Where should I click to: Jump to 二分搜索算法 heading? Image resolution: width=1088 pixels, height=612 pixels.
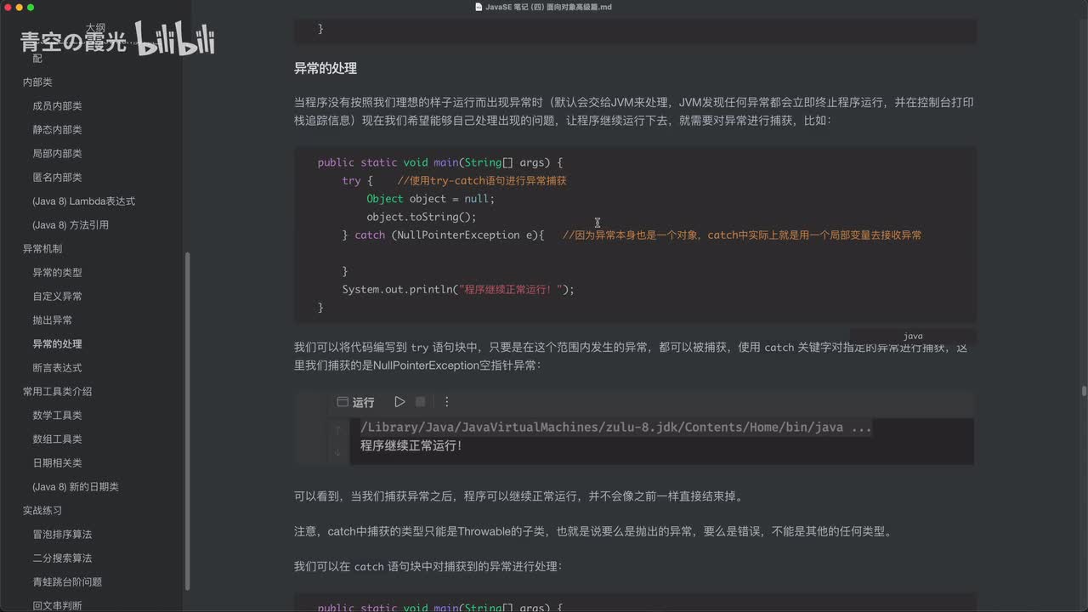62,558
